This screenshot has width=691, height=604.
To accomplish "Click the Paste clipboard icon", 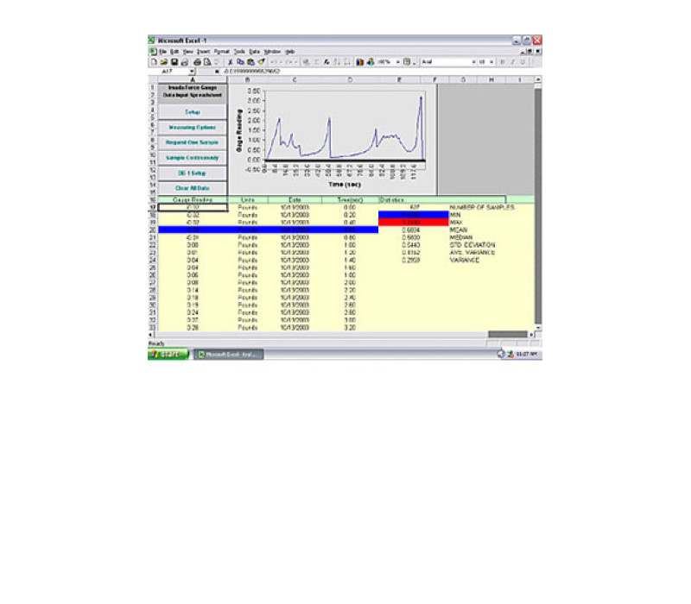I will 250,62.
